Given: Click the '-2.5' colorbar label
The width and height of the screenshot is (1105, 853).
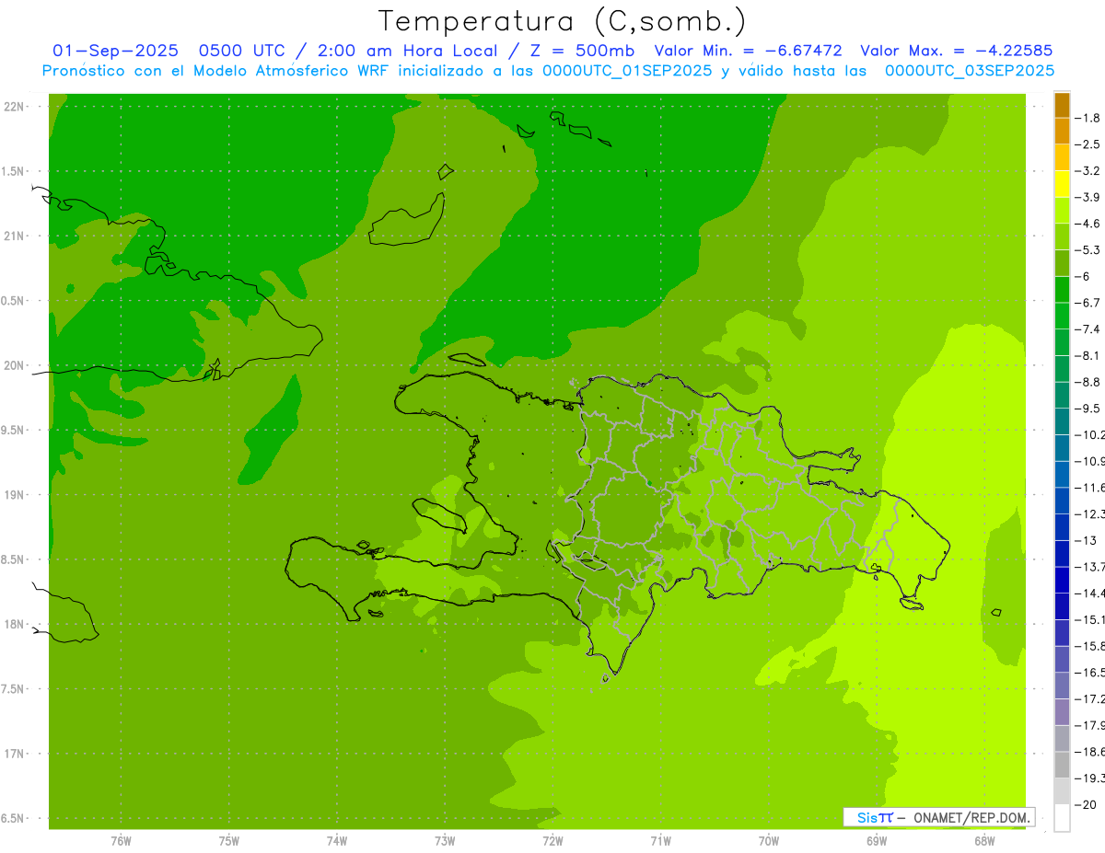Looking at the screenshot, I should [x=1088, y=144].
